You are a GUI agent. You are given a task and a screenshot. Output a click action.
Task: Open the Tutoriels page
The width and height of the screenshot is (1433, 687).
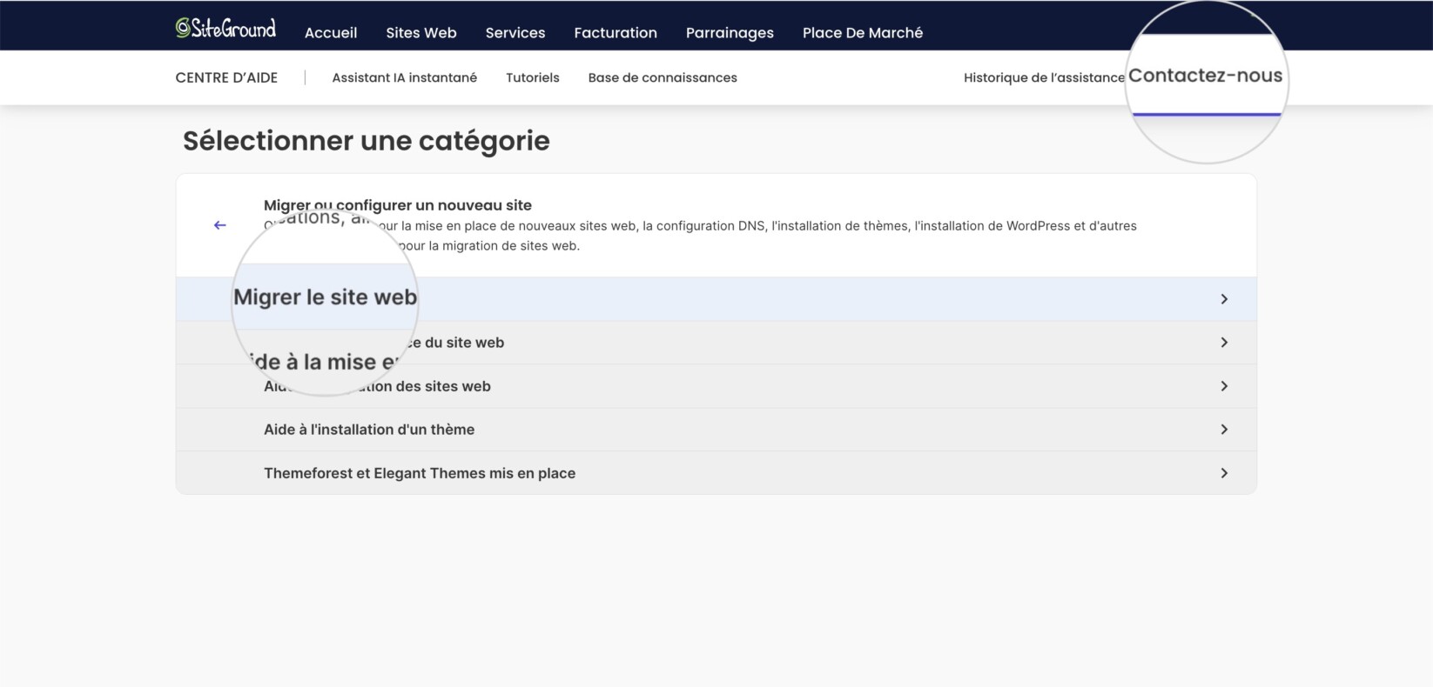[533, 77]
